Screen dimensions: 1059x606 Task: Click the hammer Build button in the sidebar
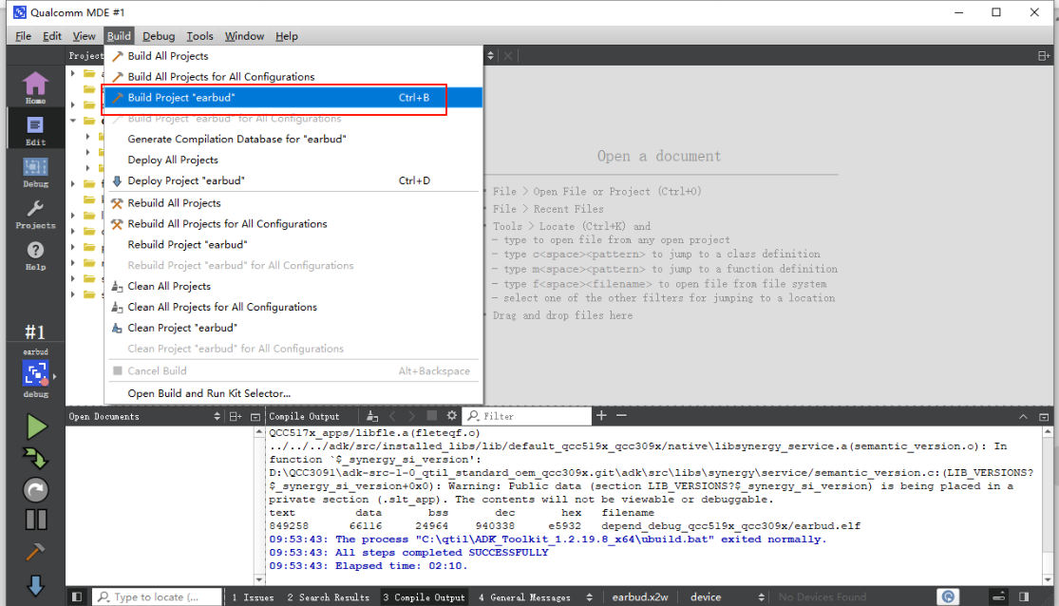tap(36, 552)
